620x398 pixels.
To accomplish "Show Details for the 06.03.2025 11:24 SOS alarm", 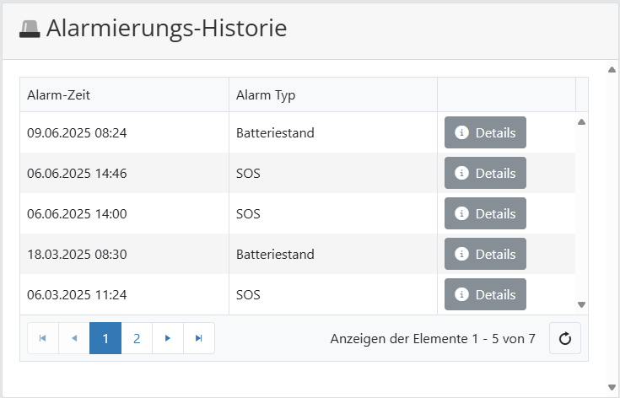I will (x=485, y=294).
